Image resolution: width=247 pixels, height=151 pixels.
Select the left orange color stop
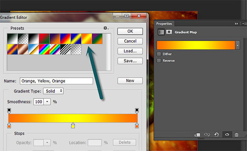(x=9, y=126)
